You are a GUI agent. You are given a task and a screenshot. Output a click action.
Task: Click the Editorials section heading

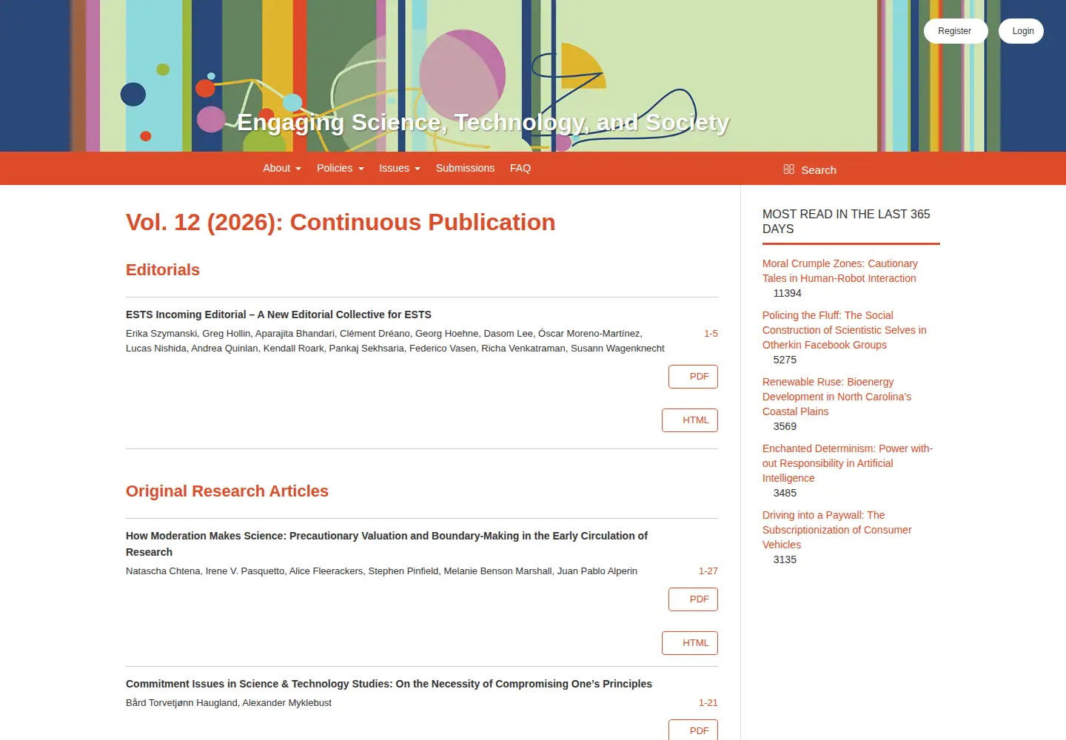[x=163, y=270]
